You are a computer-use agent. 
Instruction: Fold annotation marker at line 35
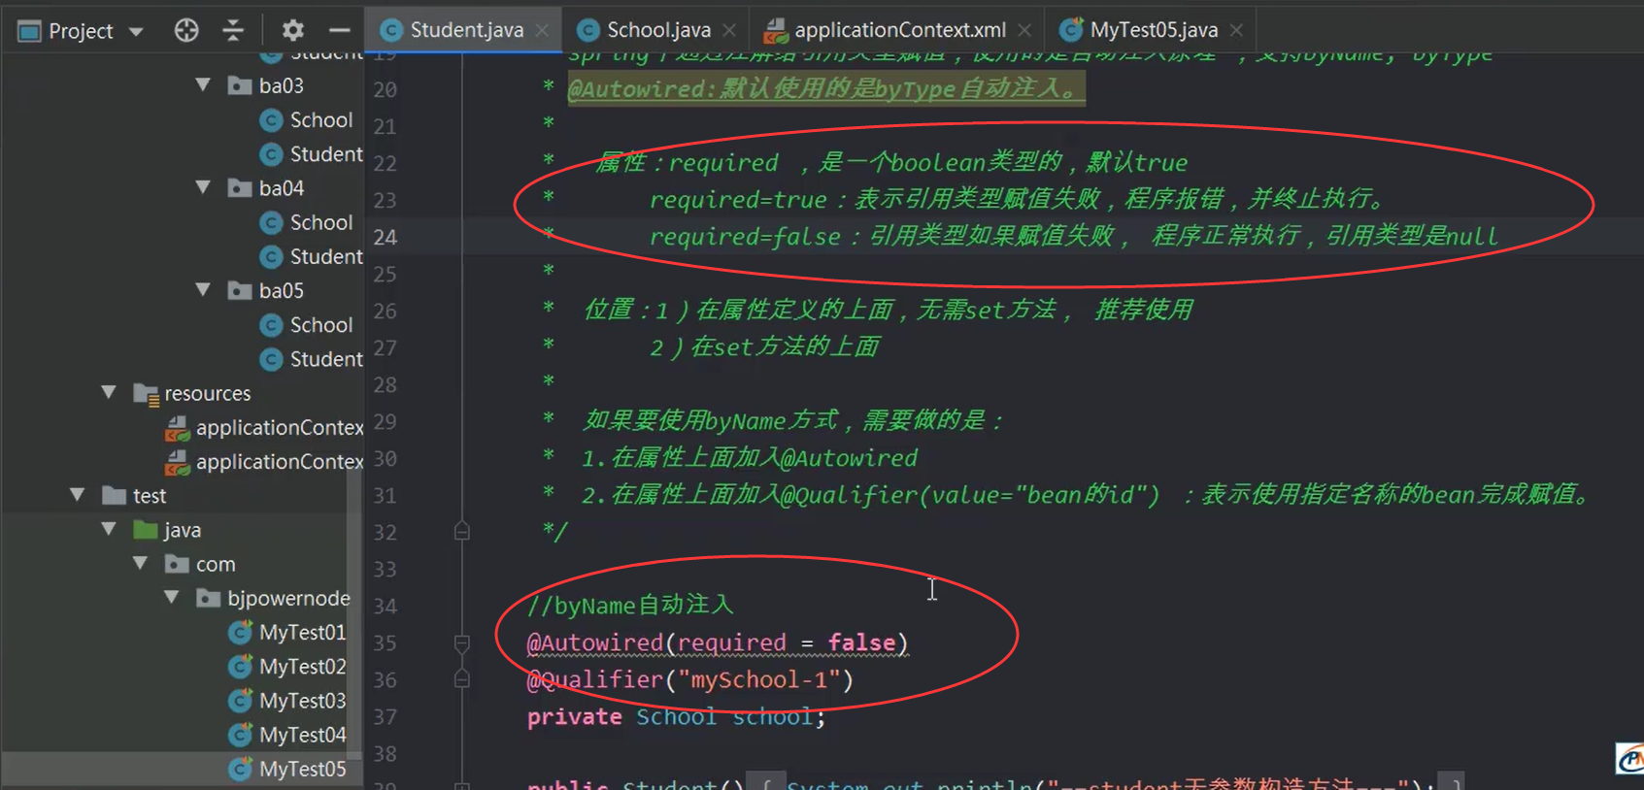[462, 642]
